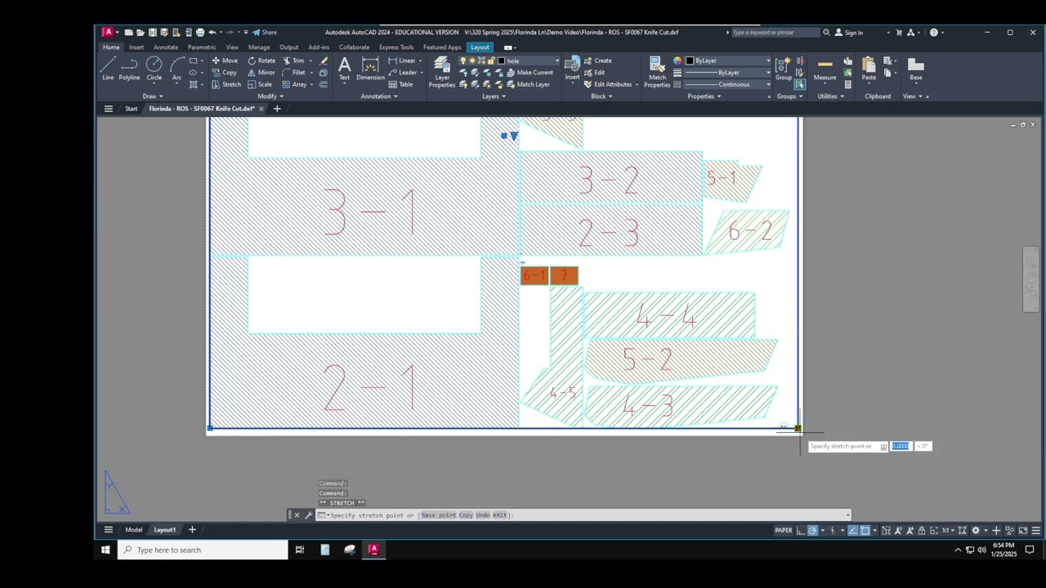The height and width of the screenshot is (588, 1046).
Task: Click the keyword search field
Action: [x=775, y=33]
